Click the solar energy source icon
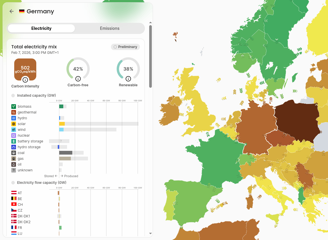The image size is (328, 240). pyautogui.click(x=14, y=124)
